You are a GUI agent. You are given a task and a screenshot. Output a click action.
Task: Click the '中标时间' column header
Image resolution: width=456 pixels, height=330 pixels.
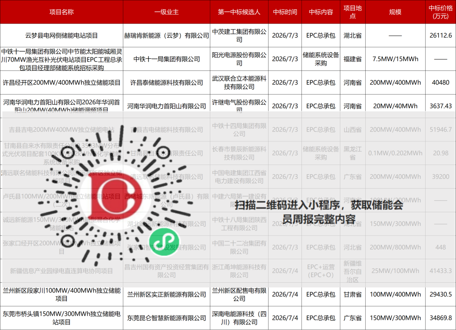pyautogui.click(x=285, y=12)
